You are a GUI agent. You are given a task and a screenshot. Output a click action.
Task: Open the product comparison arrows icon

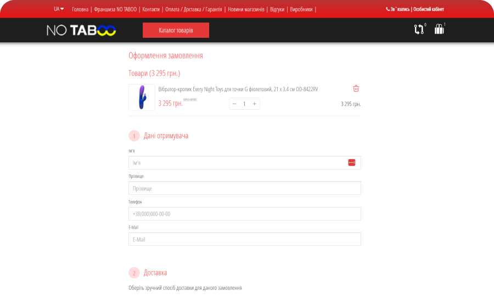[419, 29]
